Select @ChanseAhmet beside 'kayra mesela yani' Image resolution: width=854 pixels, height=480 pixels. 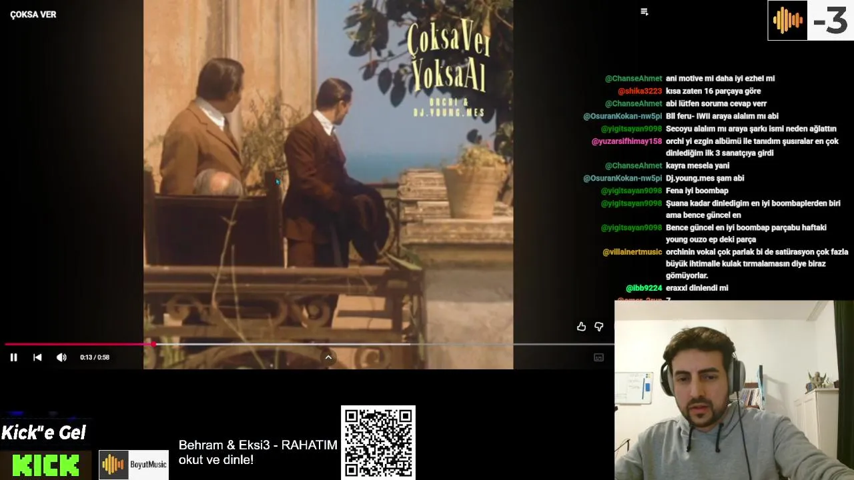[x=634, y=166]
